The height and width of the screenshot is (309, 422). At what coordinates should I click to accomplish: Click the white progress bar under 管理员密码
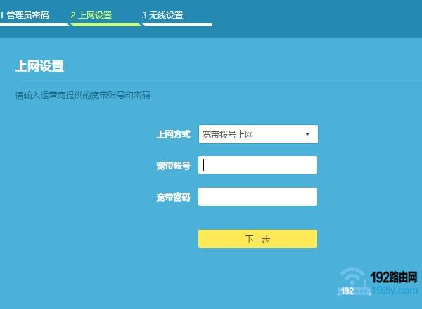click(32, 25)
